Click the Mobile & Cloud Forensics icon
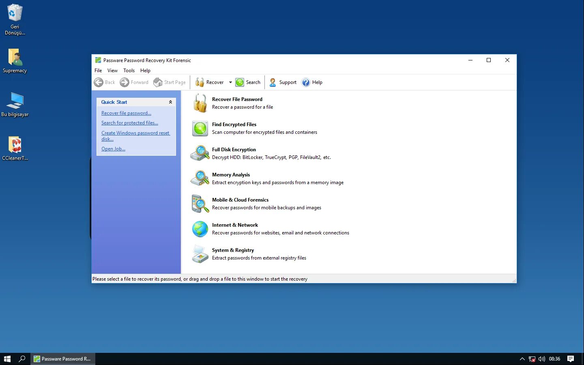This screenshot has height=365, width=584. coord(200,204)
